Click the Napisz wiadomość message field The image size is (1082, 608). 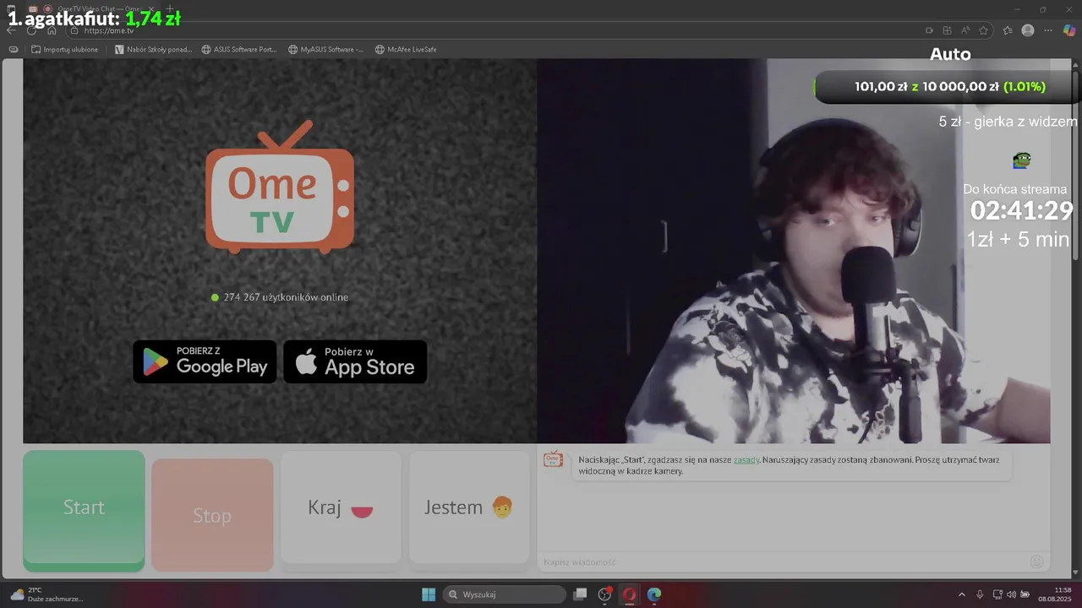click(x=782, y=562)
